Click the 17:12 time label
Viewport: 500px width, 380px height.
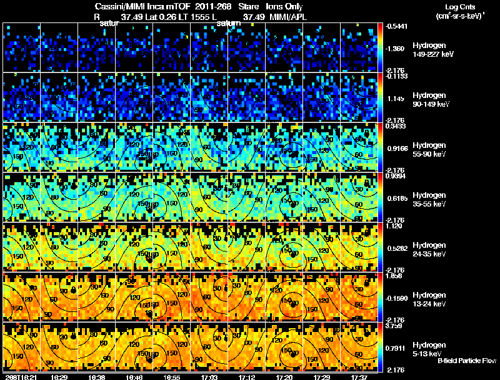point(246,377)
